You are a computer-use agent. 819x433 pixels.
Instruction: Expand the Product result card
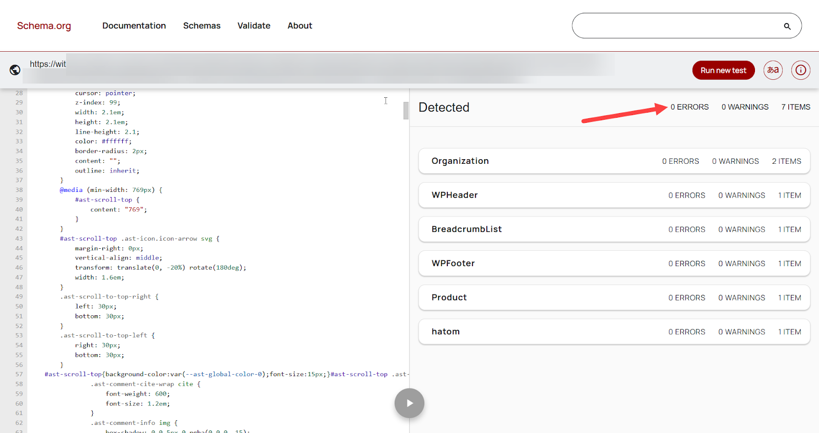point(614,297)
